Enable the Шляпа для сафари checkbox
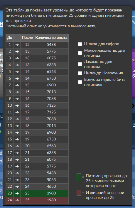This screenshot has height=208, width=135. [x=80, y=44]
